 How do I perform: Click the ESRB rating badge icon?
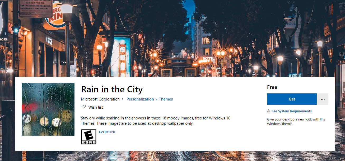tap(89, 137)
